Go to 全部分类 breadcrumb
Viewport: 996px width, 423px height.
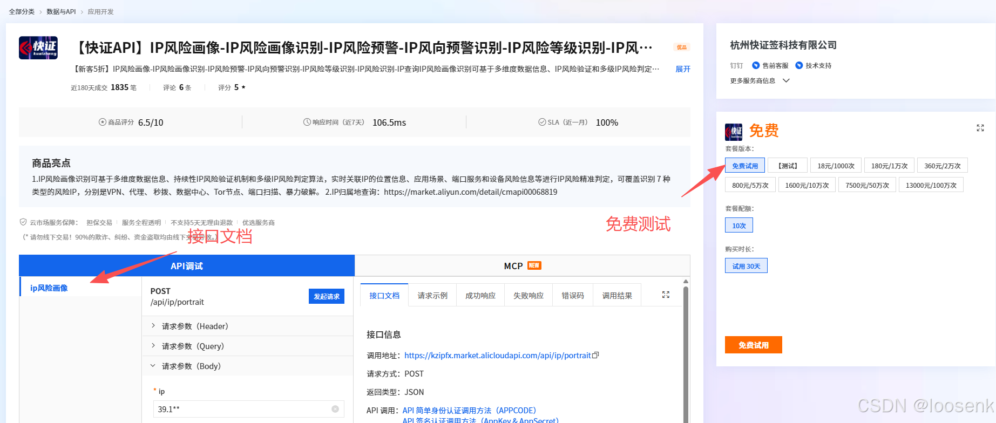point(22,11)
